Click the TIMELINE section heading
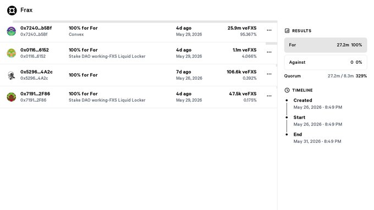Screen dimensions: 374x210 click(x=302, y=90)
